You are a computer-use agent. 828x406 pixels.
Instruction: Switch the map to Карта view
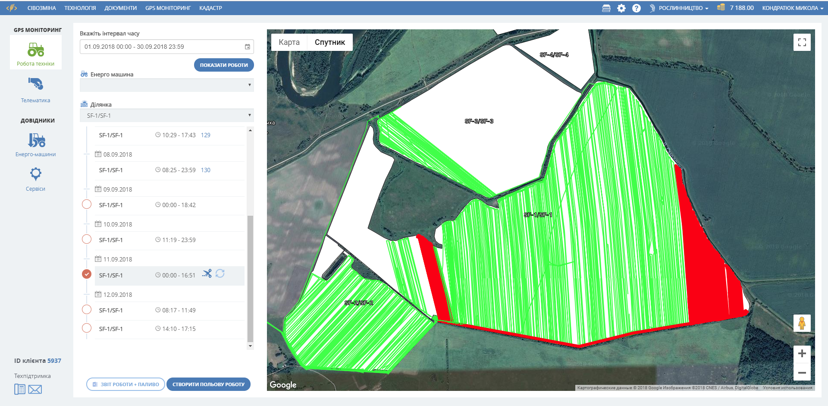pyautogui.click(x=289, y=42)
